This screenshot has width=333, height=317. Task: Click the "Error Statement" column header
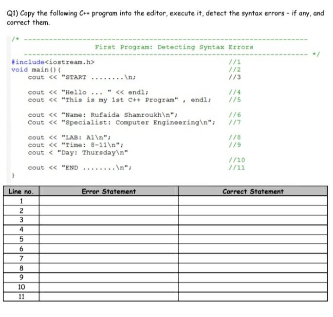coord(109,191)
